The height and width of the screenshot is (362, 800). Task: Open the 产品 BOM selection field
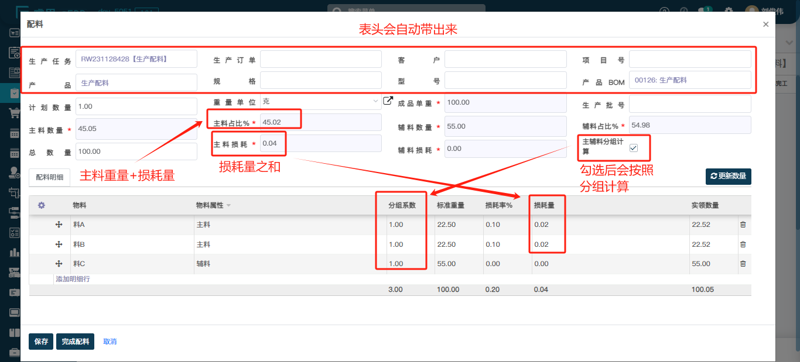tap(689, 80)
